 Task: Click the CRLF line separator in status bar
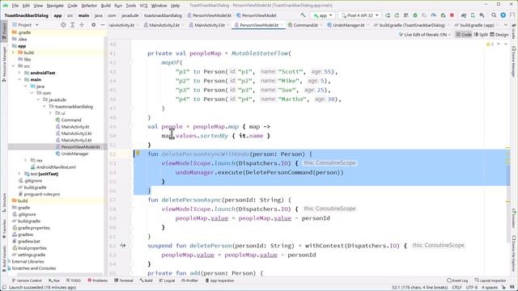tap(456, 288)
